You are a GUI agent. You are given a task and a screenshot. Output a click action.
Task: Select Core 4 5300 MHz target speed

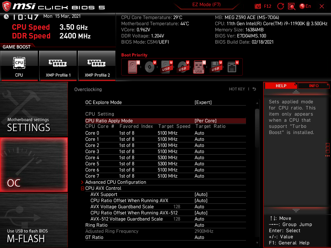168,158
